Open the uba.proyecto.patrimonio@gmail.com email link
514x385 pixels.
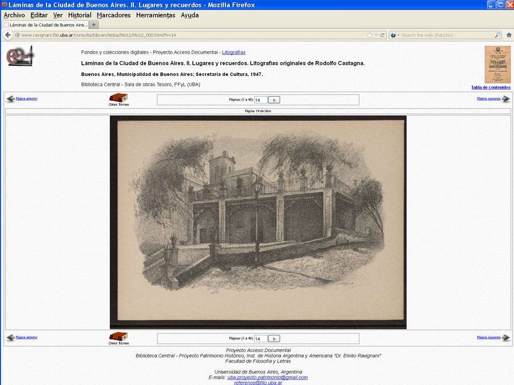[268, 378]
